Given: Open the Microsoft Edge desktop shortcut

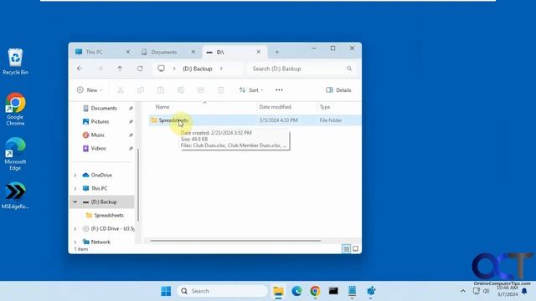Looking at the screenshot, I should pos(15,154).
